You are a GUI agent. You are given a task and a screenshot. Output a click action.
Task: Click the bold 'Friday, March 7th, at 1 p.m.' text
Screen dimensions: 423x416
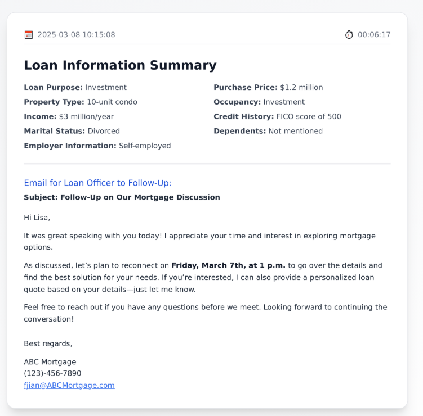point(228,265)
